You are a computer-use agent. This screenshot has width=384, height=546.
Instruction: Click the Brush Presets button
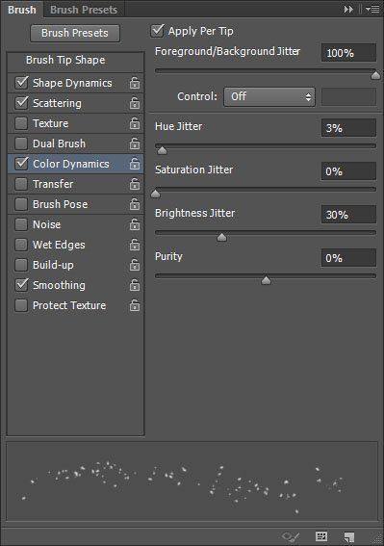point(75,33)
